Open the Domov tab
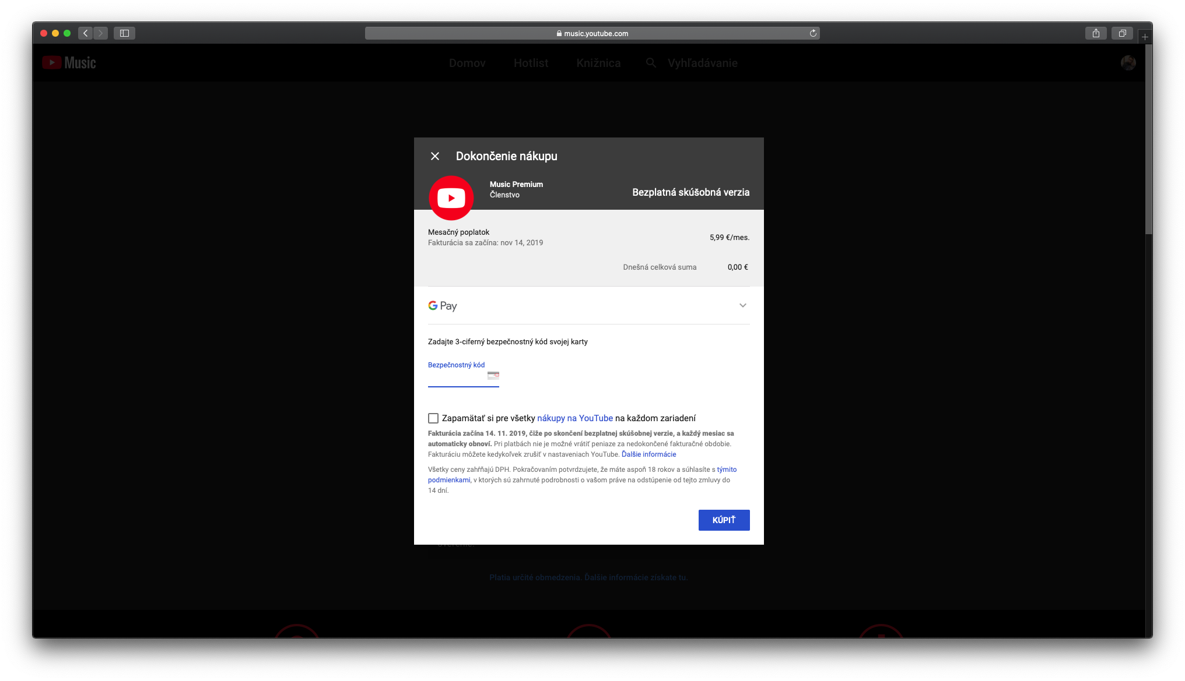Image resolution: width=1185 pixels, height=681 pixels. [467, 63]
